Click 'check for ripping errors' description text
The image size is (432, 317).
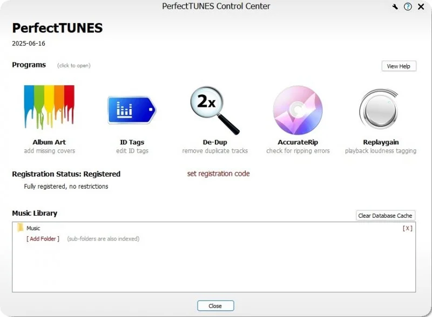pos(298,151)
